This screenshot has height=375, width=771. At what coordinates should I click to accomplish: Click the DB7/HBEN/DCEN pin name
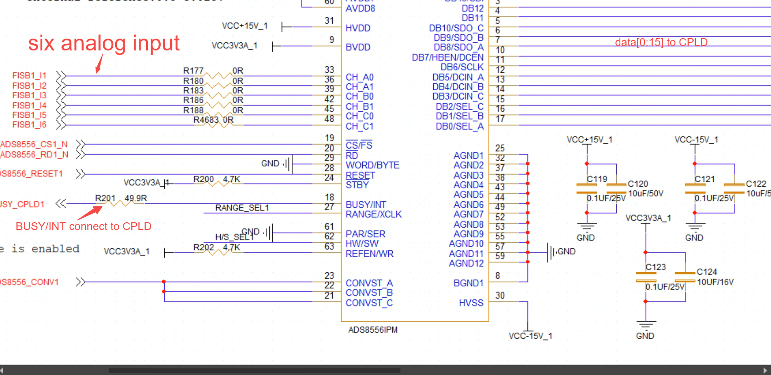pos(448,58)
